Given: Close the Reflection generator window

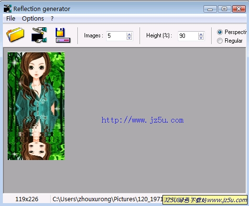Looking at the screenshot, I should [239, 9].
